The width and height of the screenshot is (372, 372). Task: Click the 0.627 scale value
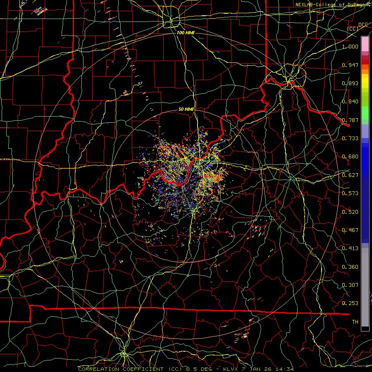click(350, 175)
